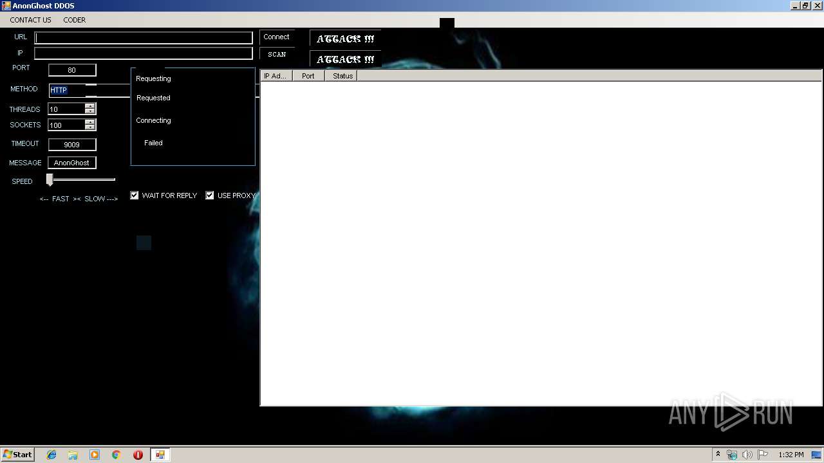Click the THREADS value field showing 10
824x463 pixels.
click(x=66, y=109)
